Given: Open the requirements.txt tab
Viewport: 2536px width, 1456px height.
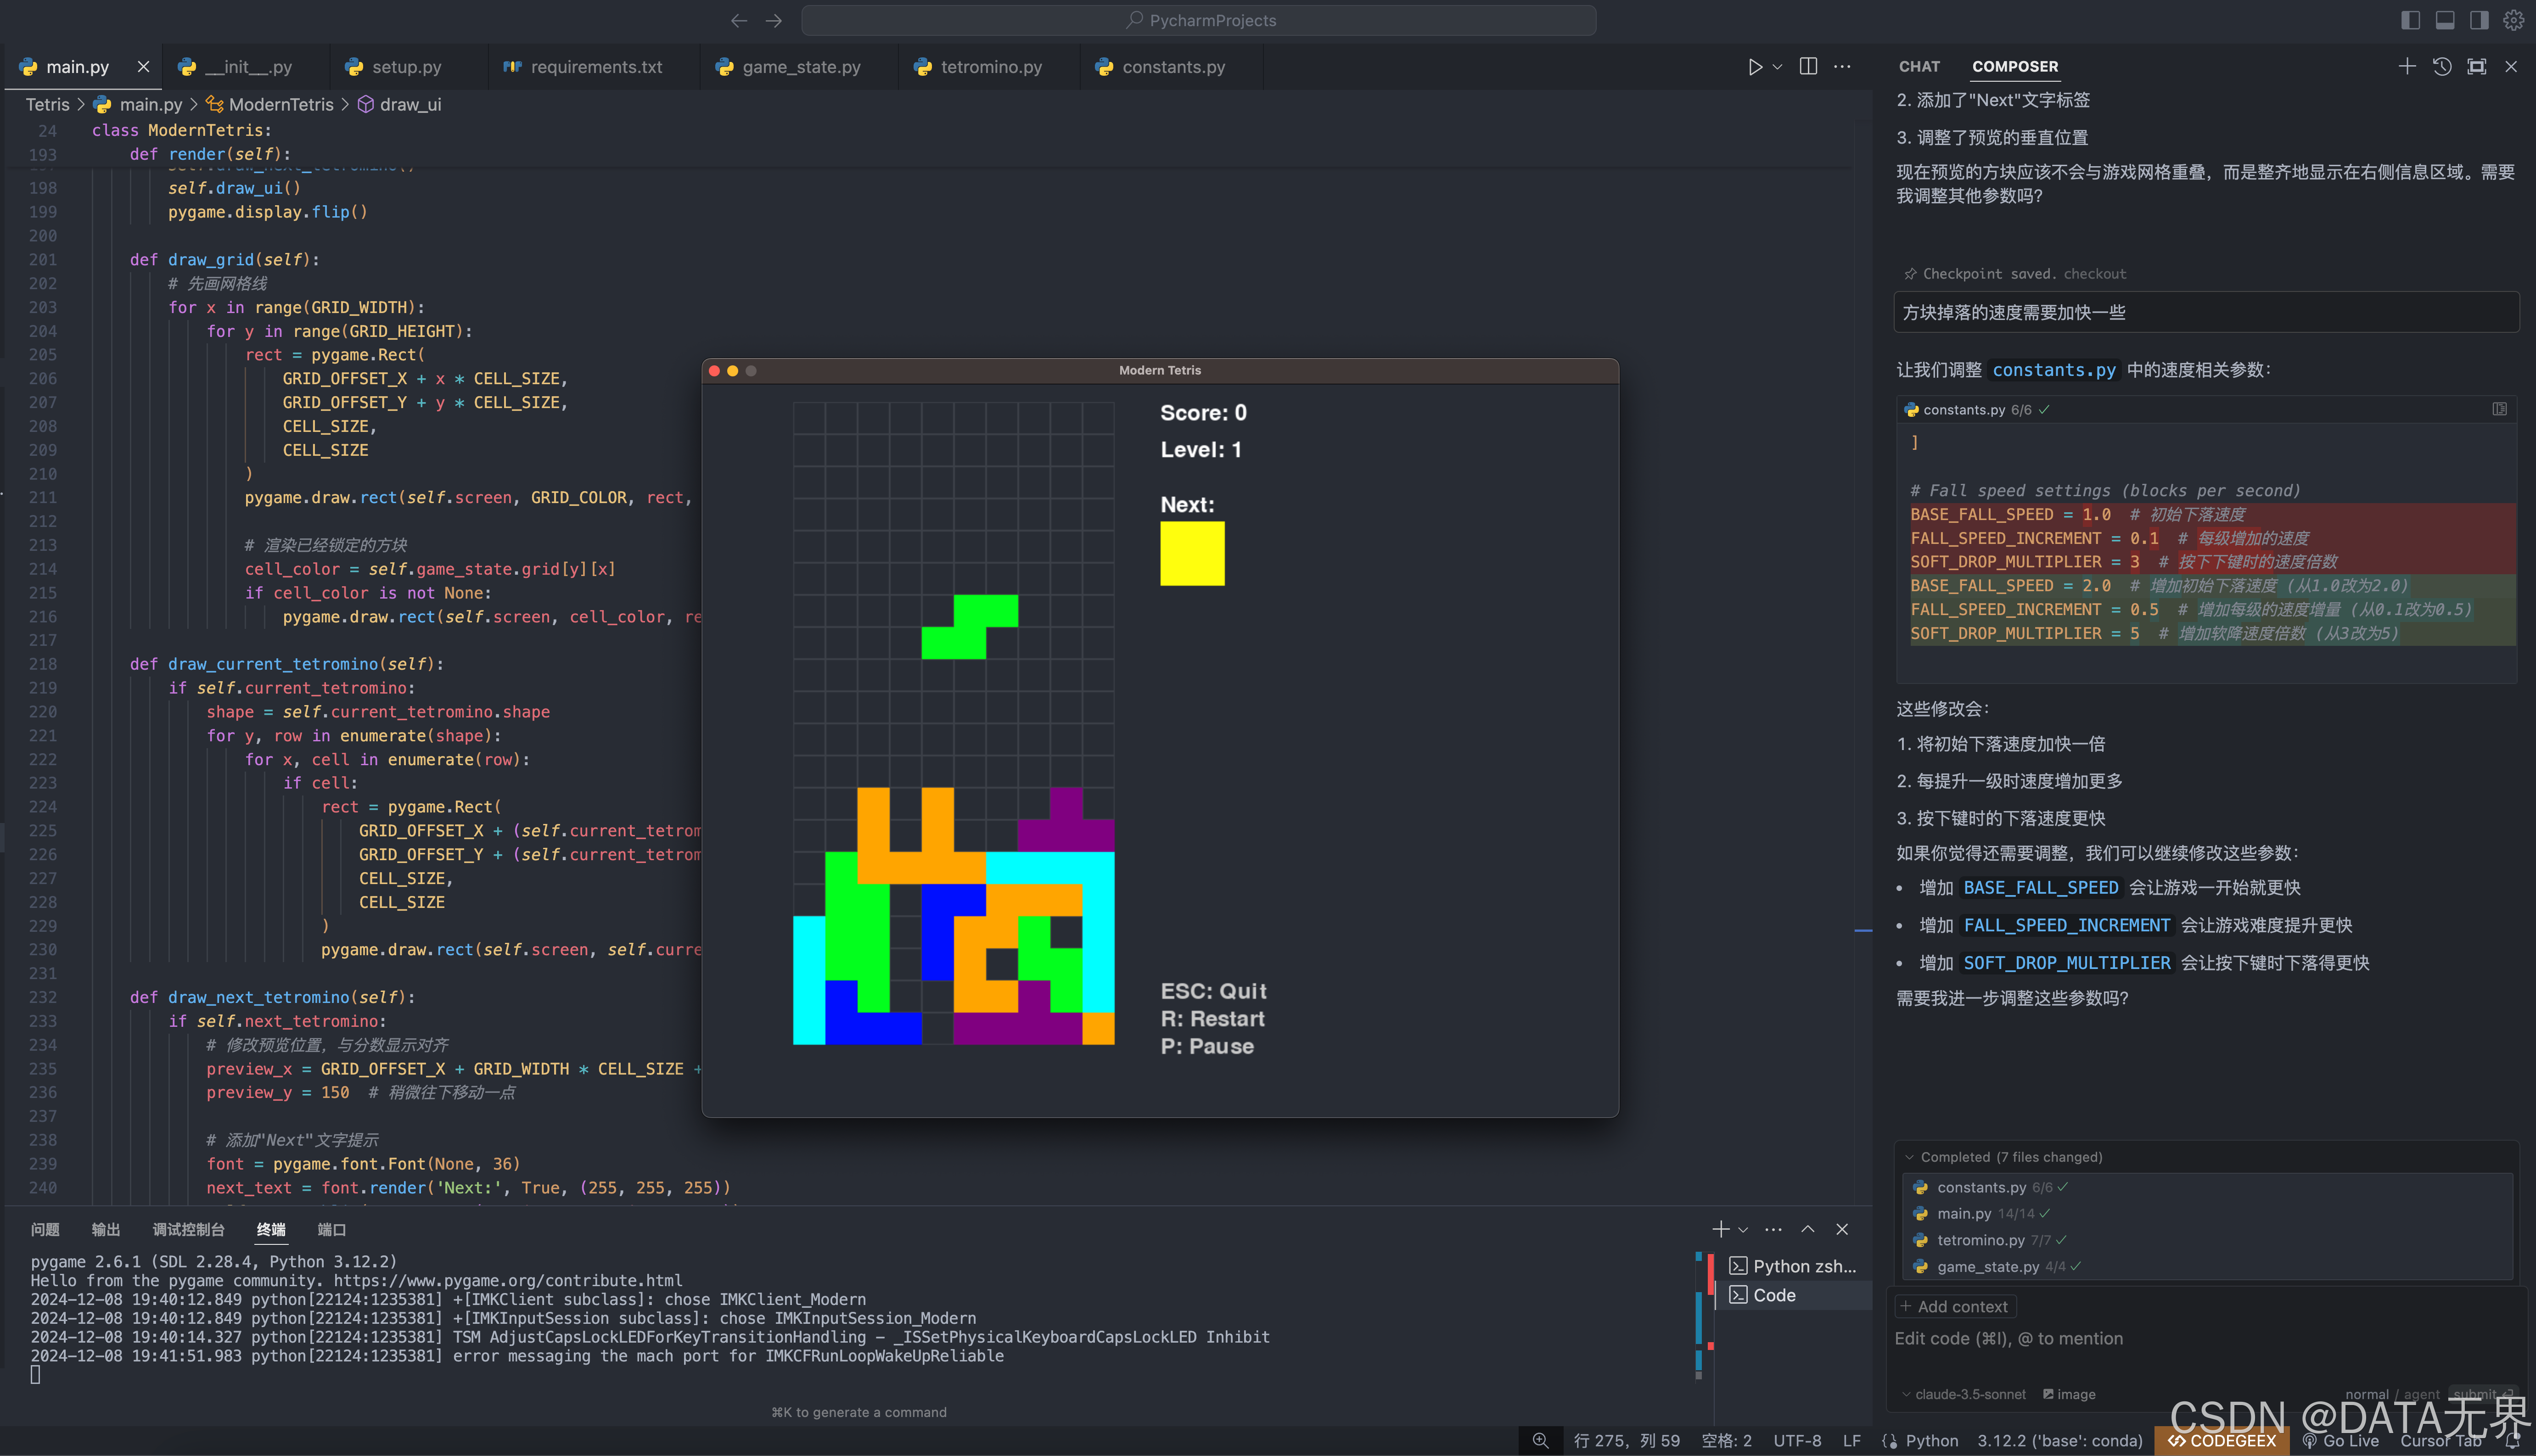Looking at the screenshot, I should (596, 67).
